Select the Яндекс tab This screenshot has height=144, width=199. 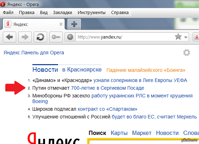click(x=34, y=24)
